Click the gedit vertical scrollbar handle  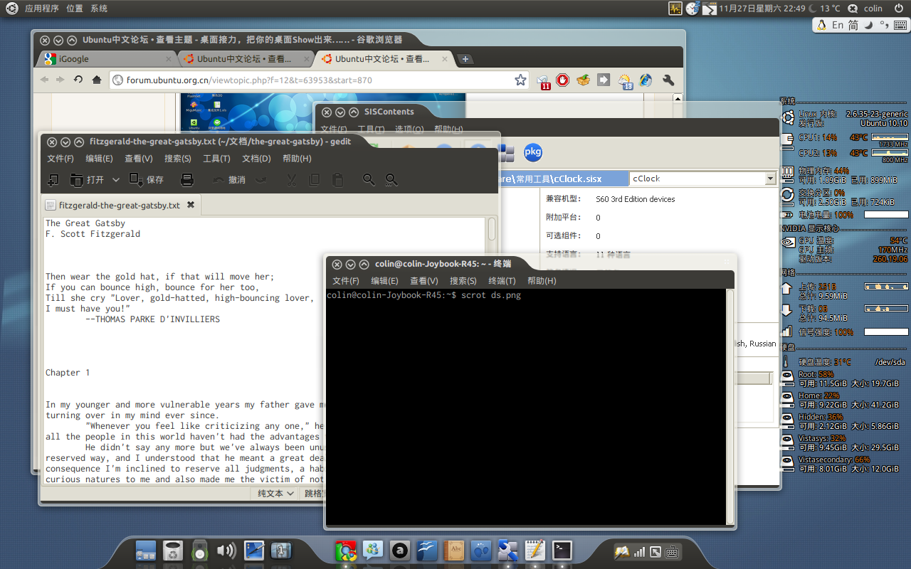pos(491,229)
